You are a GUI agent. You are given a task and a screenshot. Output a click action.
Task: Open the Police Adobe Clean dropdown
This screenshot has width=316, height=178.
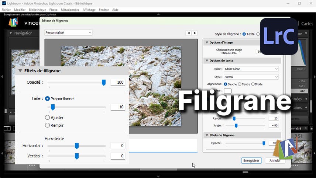point(251,69)
